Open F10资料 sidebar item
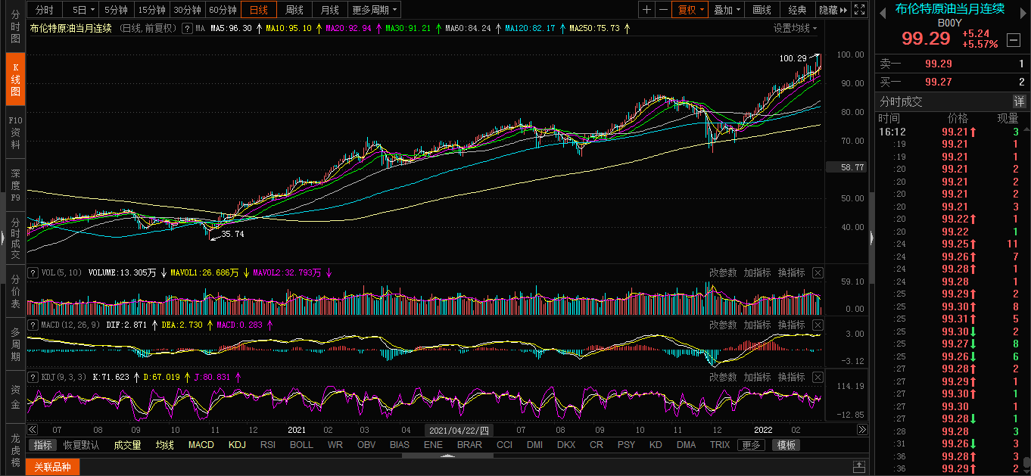The height and width of the screenshot is (476, 1031). pyautogui.click(x=15, y=132)
